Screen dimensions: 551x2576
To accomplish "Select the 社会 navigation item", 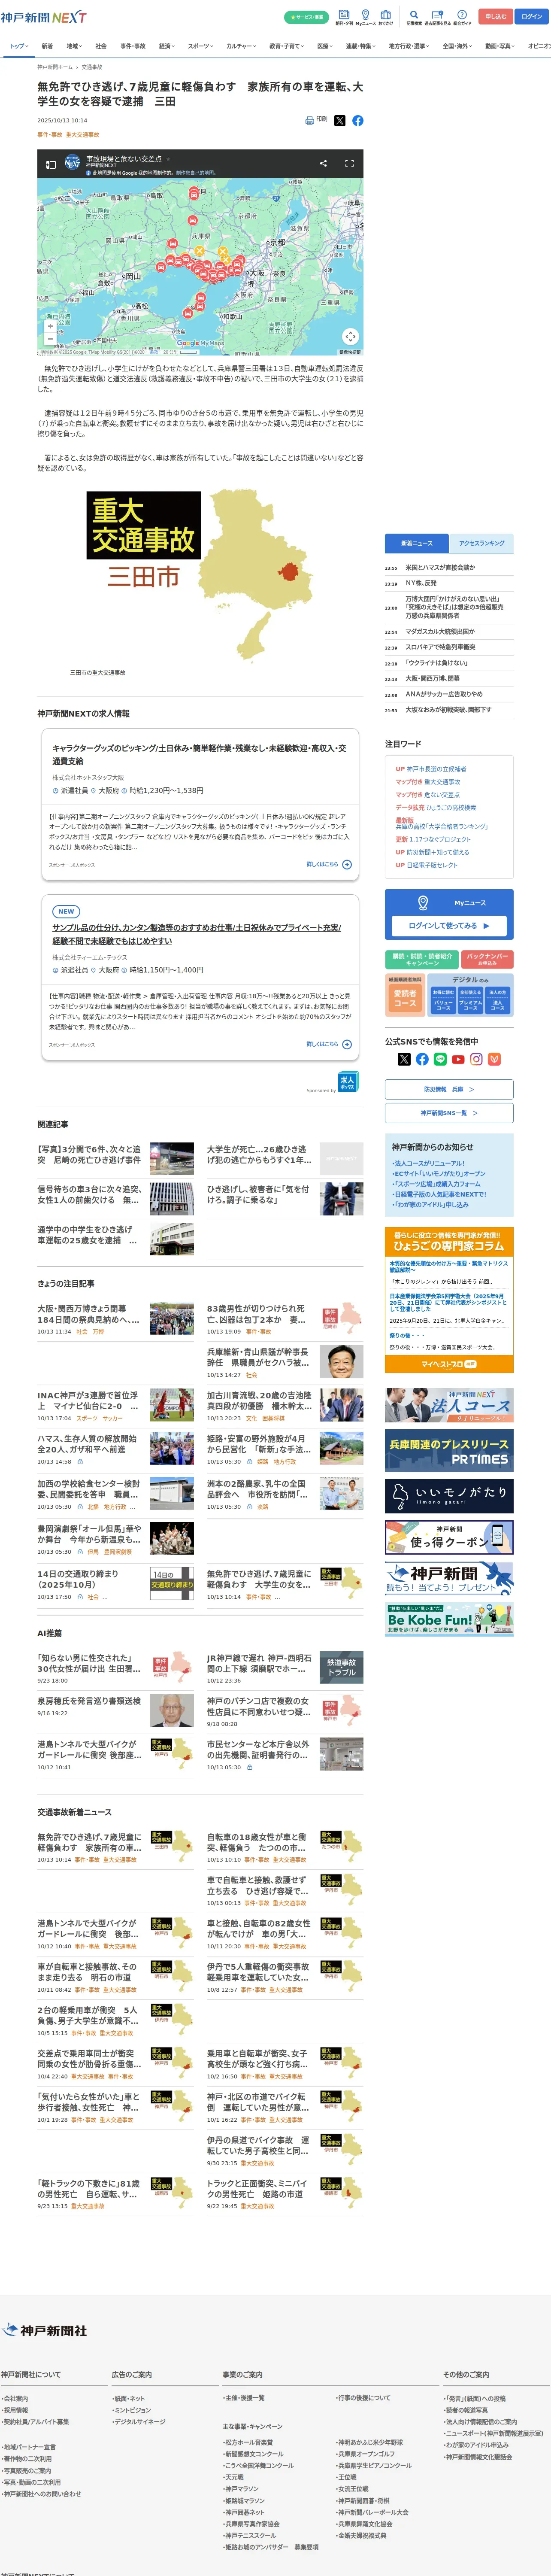I will coord(101,46).
